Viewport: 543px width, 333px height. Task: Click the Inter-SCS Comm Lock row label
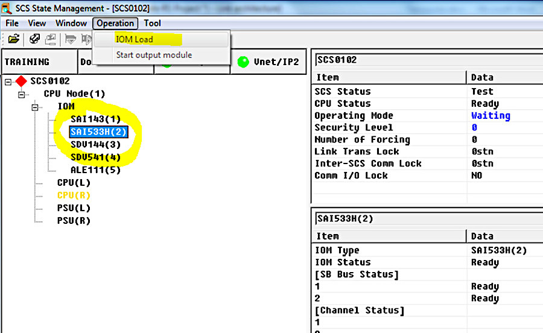(368, 163)
